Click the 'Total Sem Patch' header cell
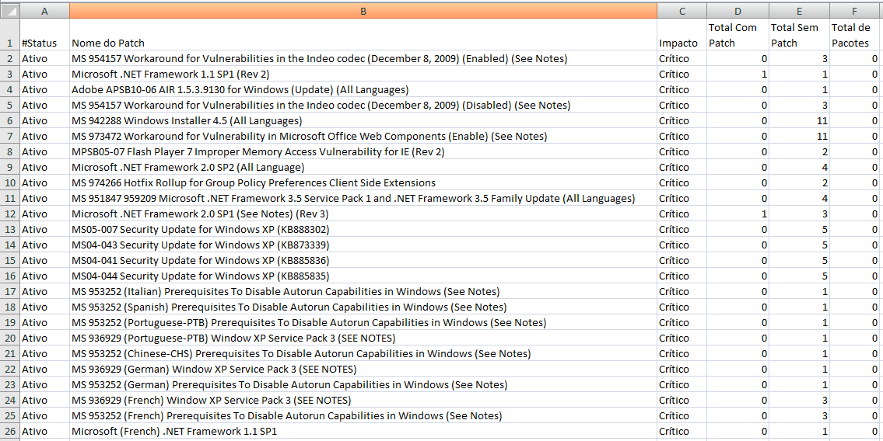The height and width of the screenshot is (441, 883). 798,35
